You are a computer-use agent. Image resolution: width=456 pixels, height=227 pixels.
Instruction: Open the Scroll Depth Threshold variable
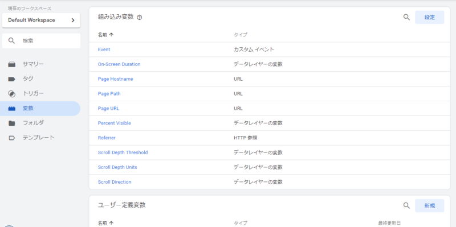(x=123, y=152)
